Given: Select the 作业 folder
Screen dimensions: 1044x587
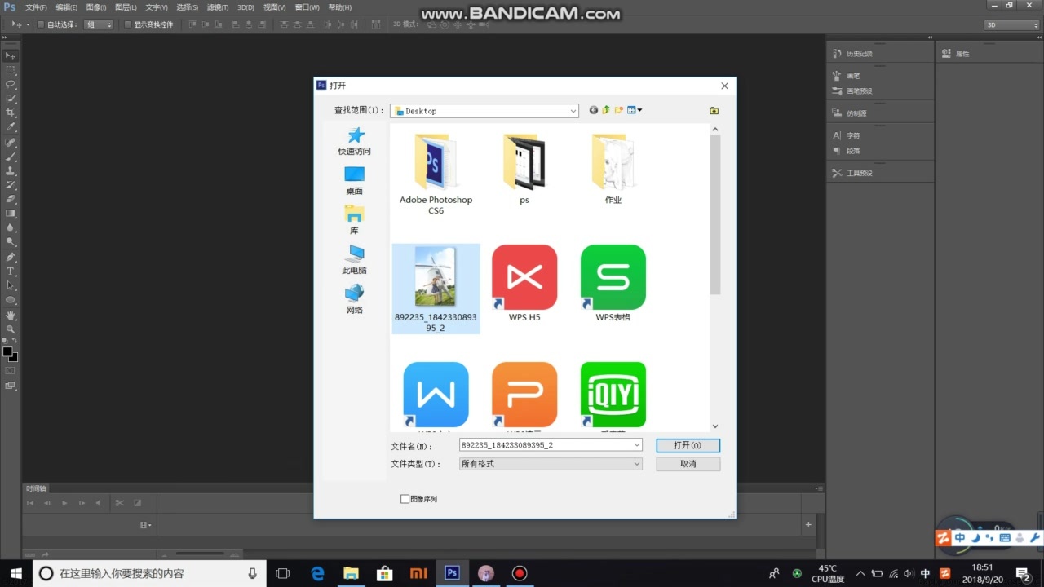Looking at the screenshot, I should coord(613,170).
